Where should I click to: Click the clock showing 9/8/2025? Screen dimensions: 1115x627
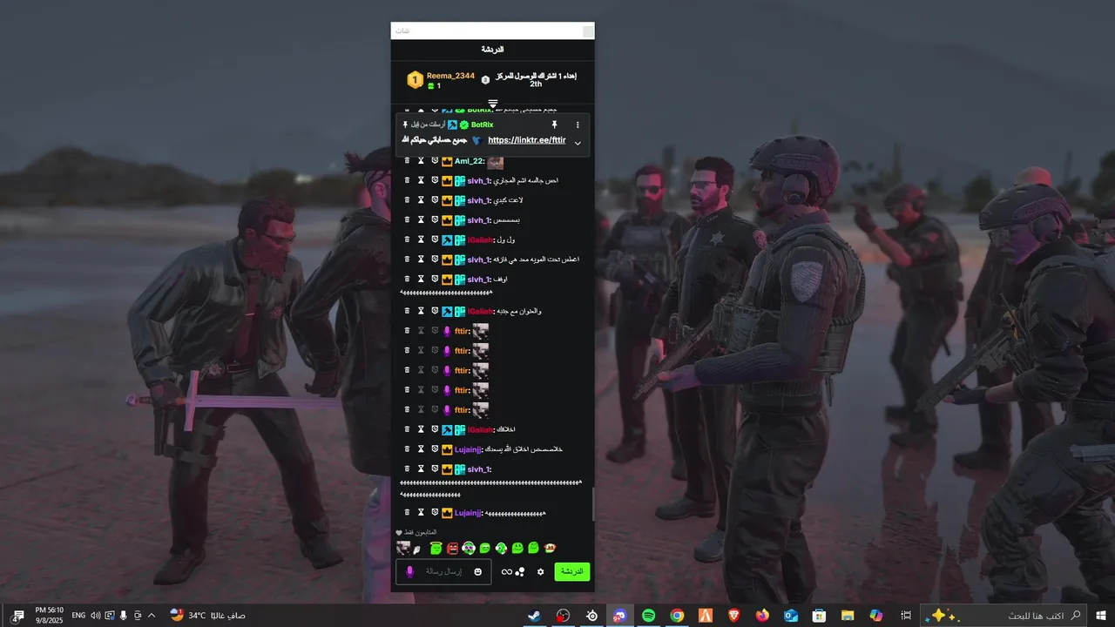pyautogui.click(x=49, y=616)
